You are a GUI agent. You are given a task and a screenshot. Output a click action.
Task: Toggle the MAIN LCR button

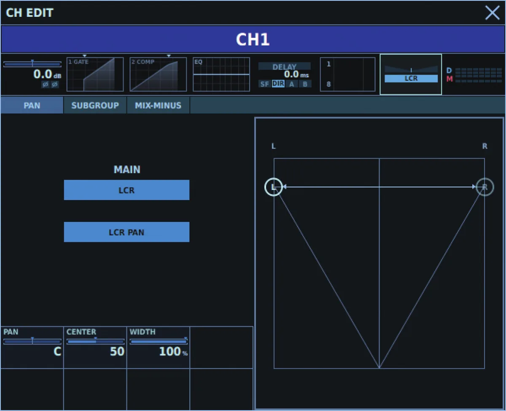point(126,190)
